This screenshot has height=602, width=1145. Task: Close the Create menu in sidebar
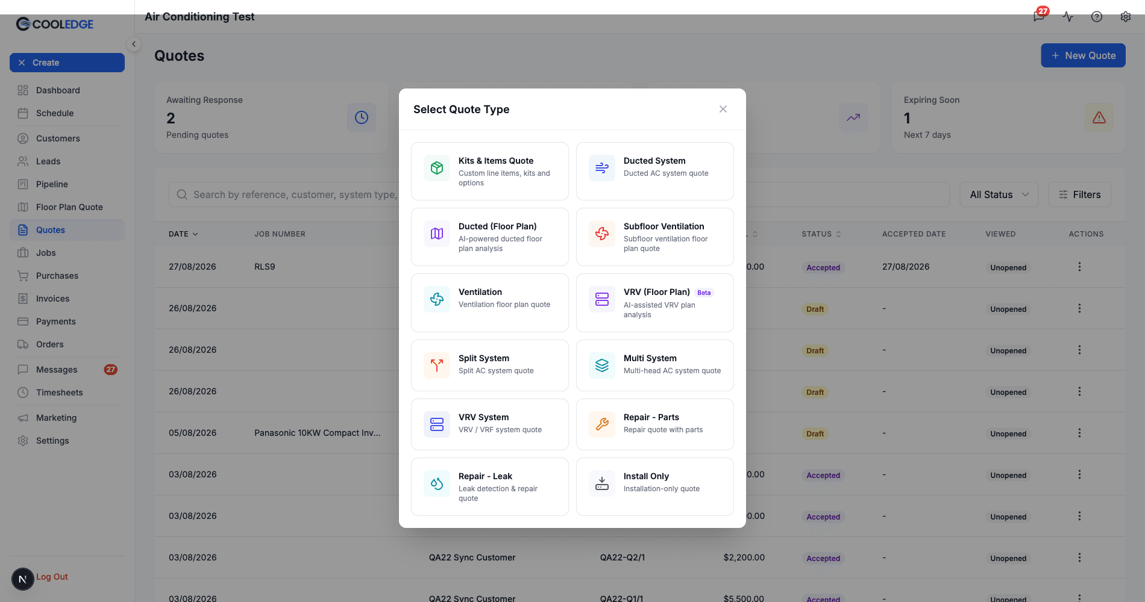pyautogui.click(x=67, y=63)
